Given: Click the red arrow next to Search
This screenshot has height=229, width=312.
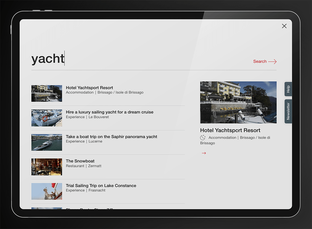Looking at the screenshot, I should pyautogui.click(x=272, y=61).
